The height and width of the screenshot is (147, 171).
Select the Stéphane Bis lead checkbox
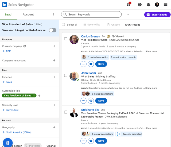[x=66, y=112]
